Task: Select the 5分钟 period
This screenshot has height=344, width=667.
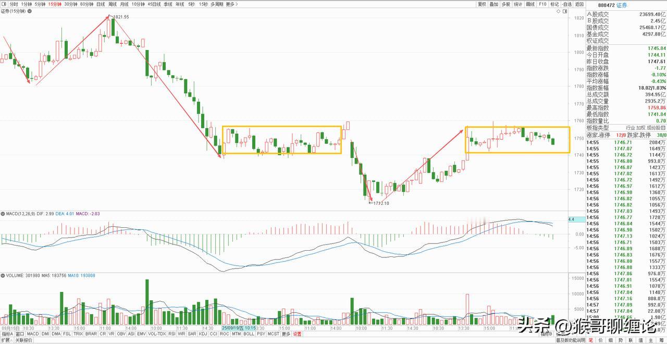Action: click(x=40, y=4)
